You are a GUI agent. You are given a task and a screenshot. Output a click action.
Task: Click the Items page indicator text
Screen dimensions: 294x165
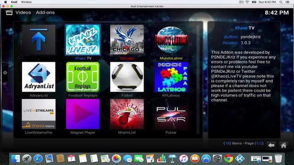(x=243, y=143)
